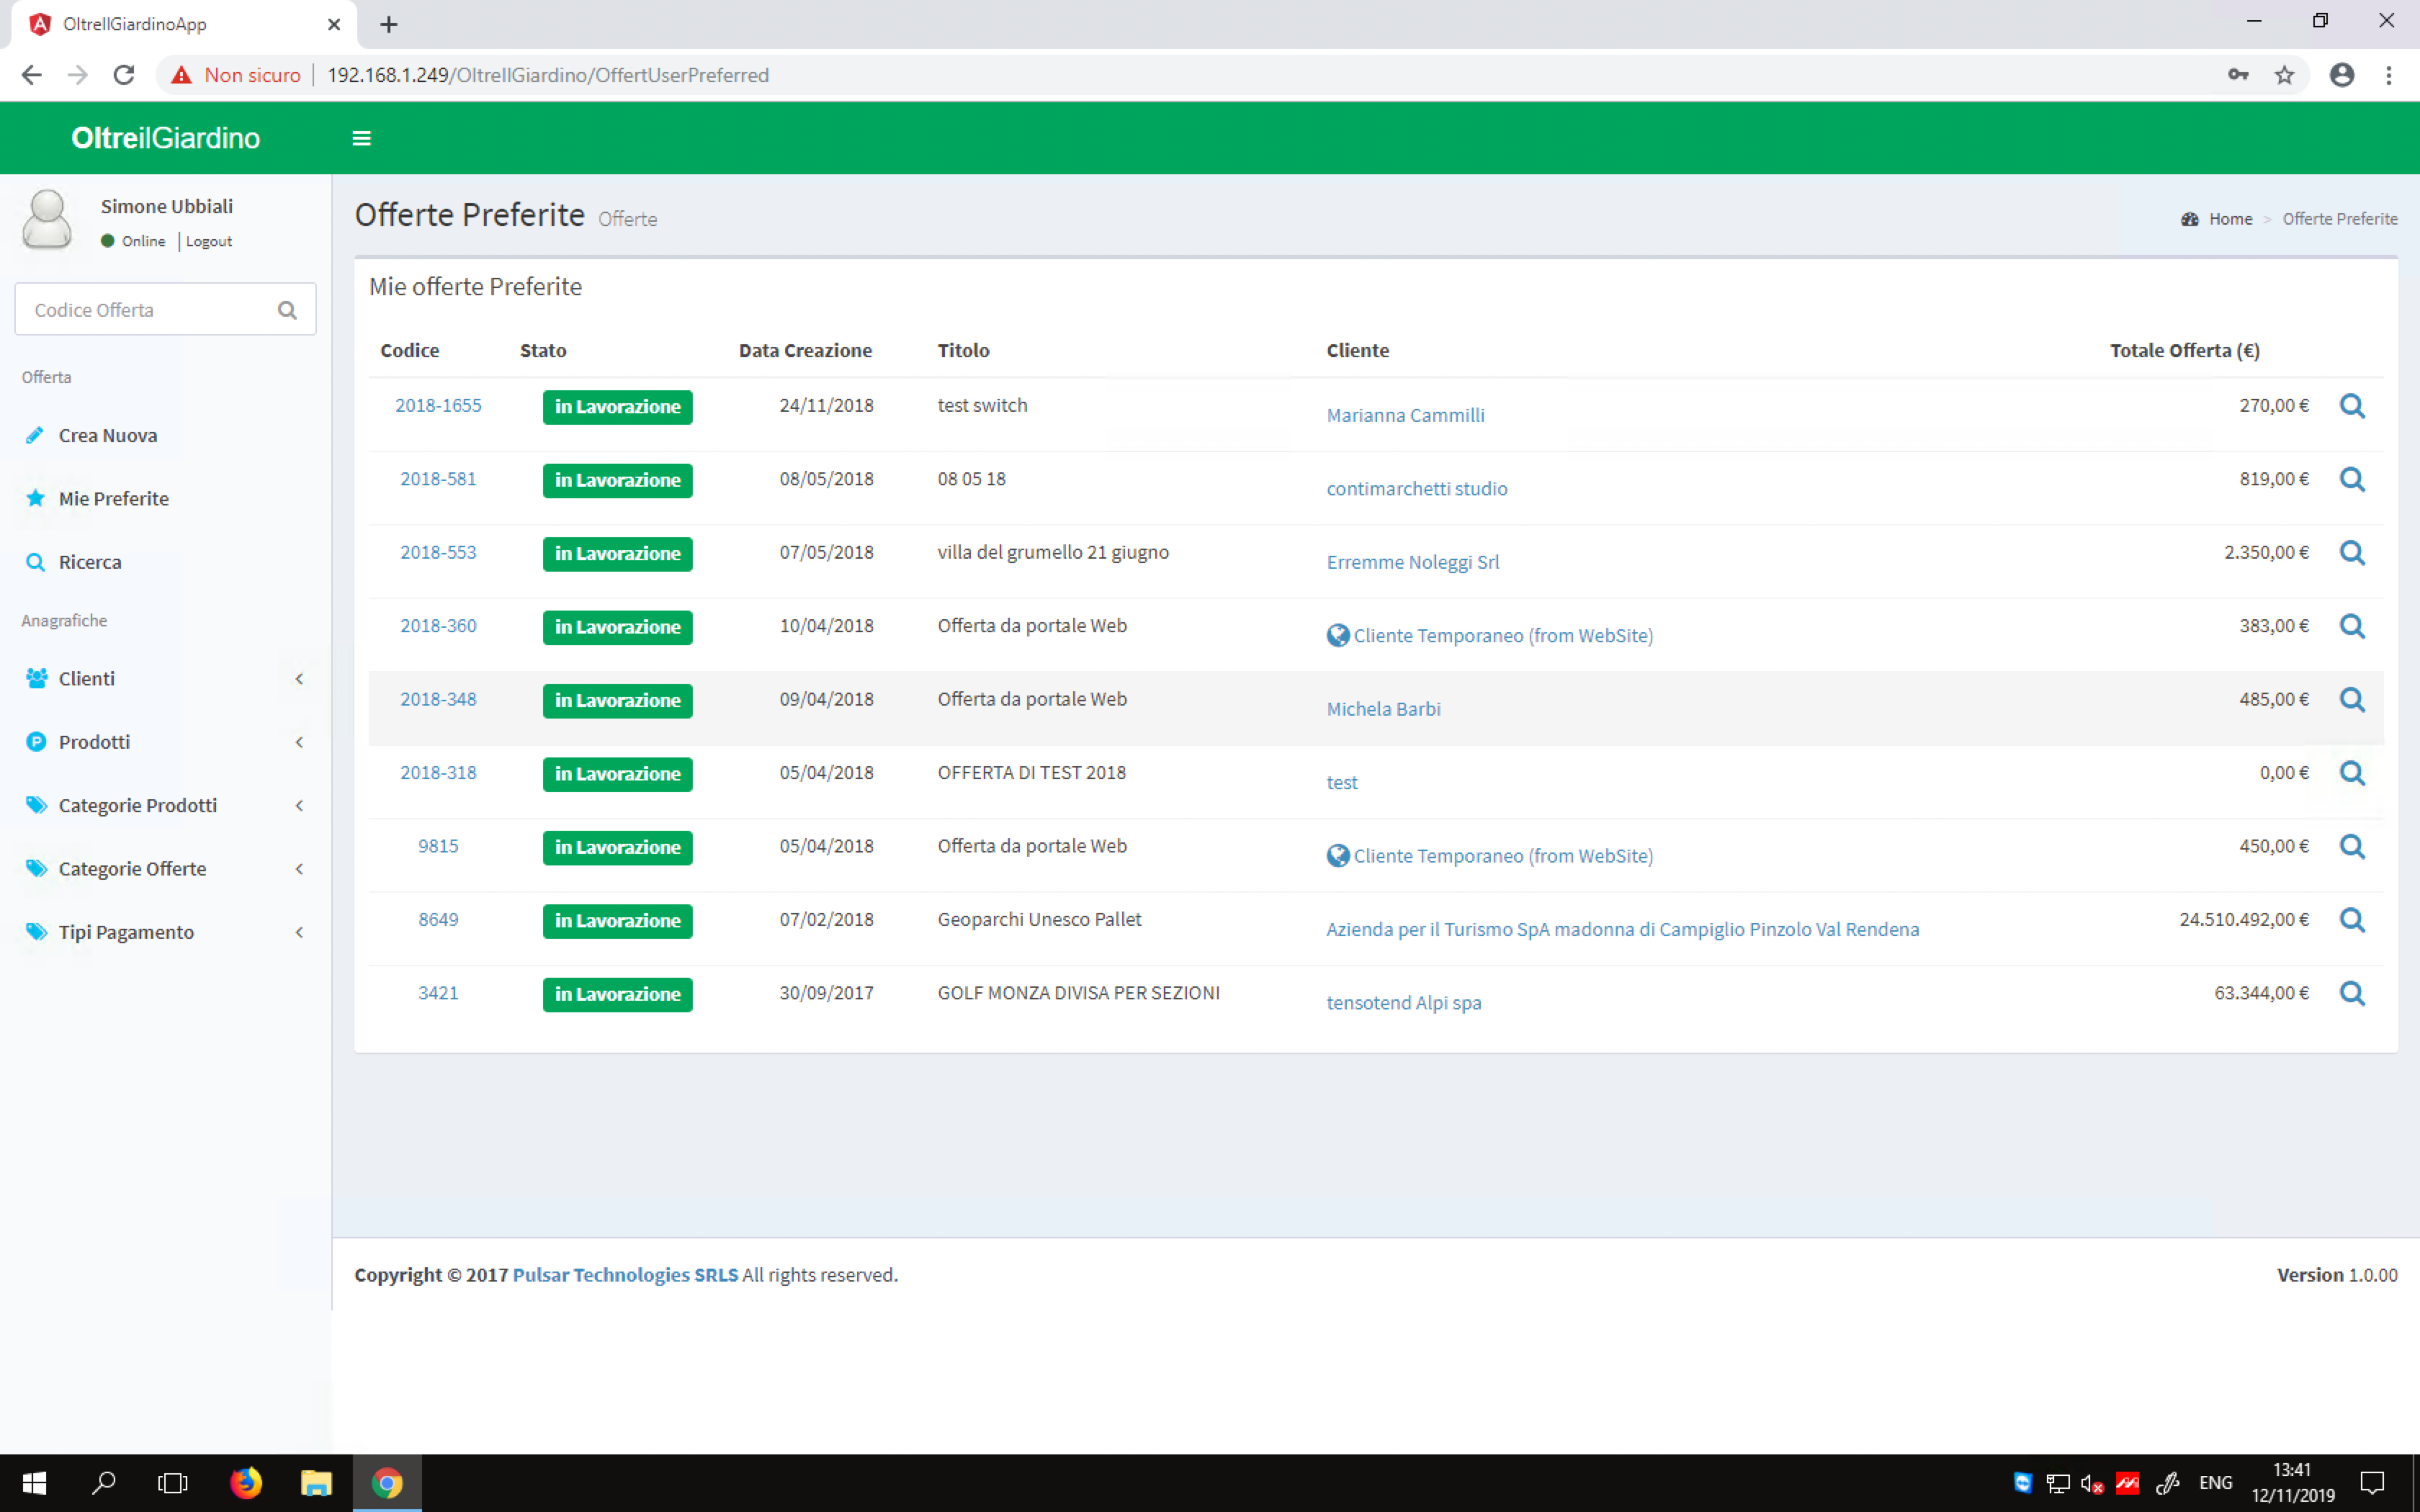Click the browser reload icon
2420x1512 pixels.
pyautogui.click(x=124, y=75)
